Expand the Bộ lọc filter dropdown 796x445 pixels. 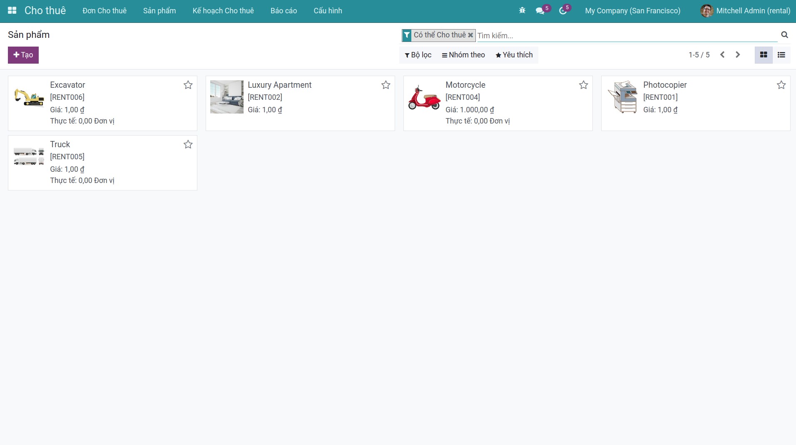418,55
